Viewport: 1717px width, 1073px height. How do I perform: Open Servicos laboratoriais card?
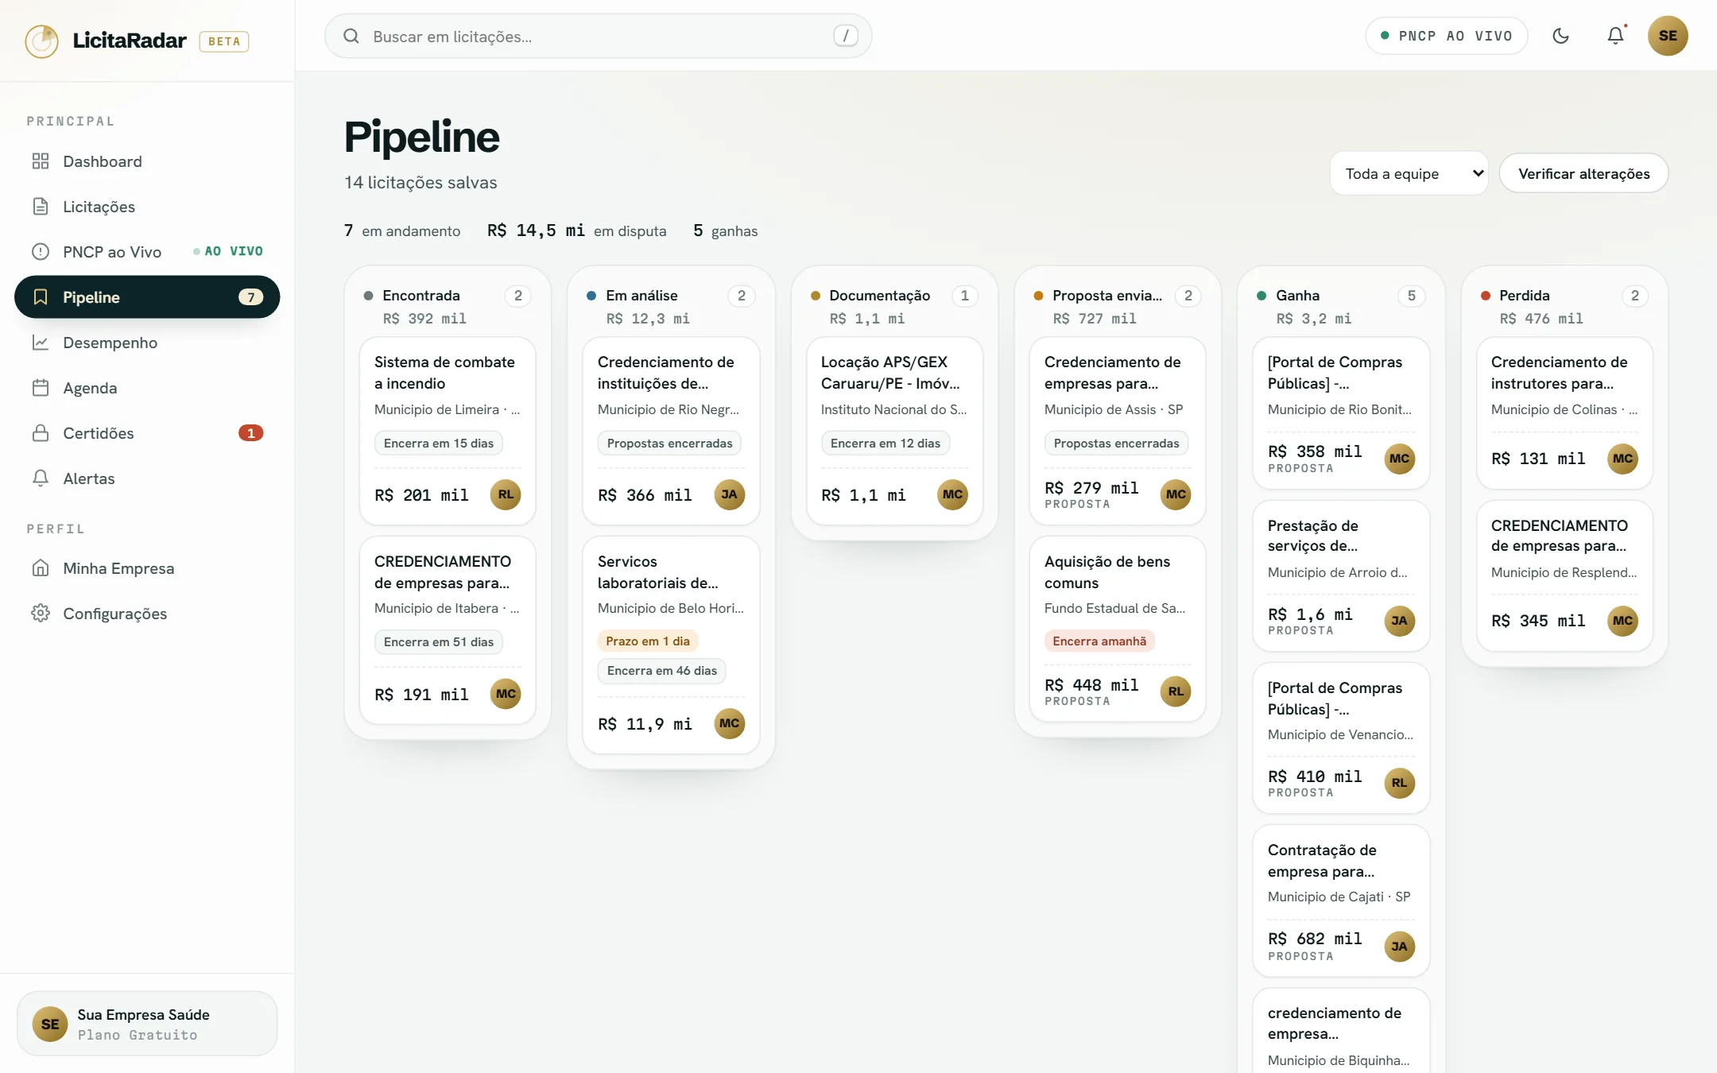click(x=671, y=645)
